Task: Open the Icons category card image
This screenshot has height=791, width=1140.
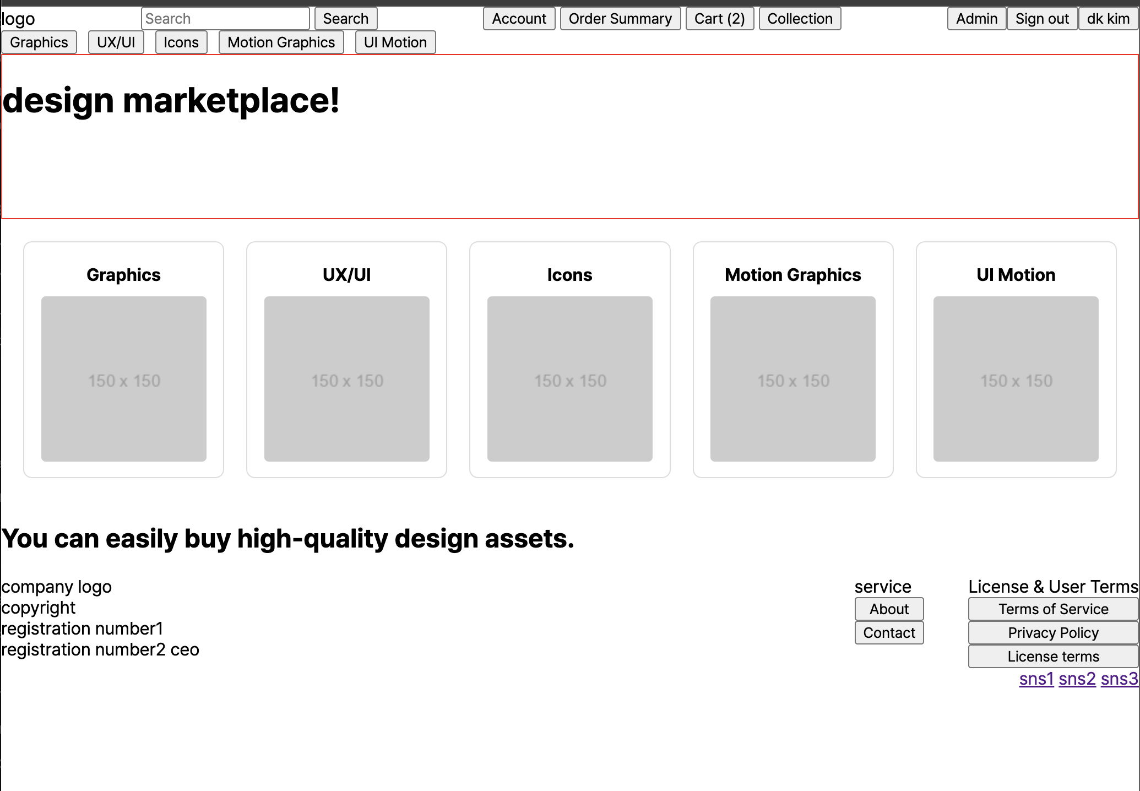Action: coord(569,379)
